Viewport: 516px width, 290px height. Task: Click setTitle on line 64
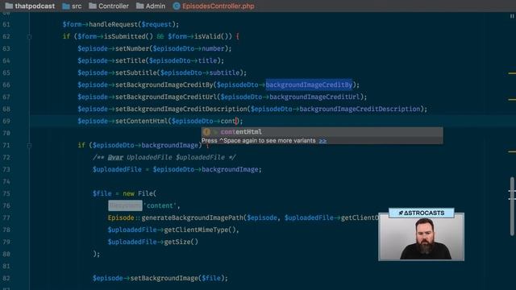coord(131,61)
